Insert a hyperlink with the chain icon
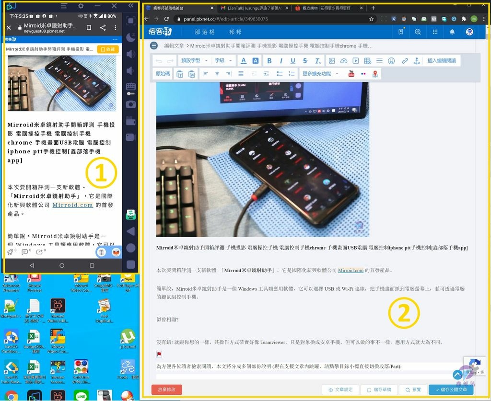The height and width of the screenshot is (401, 491). click(405, 61)
